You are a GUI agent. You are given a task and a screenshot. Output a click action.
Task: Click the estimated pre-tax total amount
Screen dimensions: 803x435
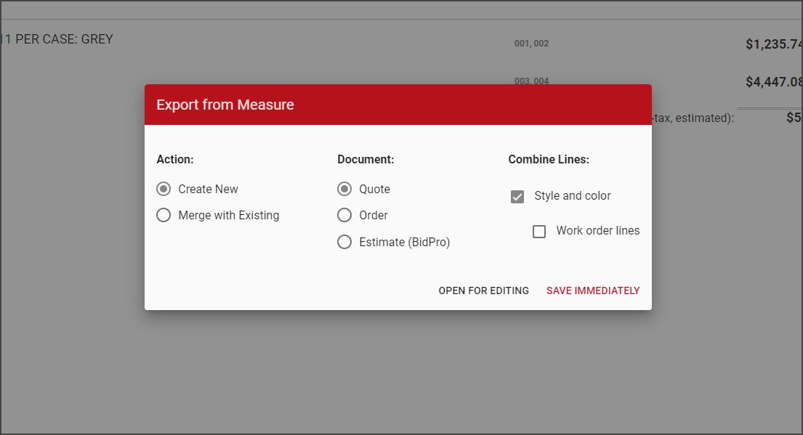pyautogui.click(x=796, y=118)
